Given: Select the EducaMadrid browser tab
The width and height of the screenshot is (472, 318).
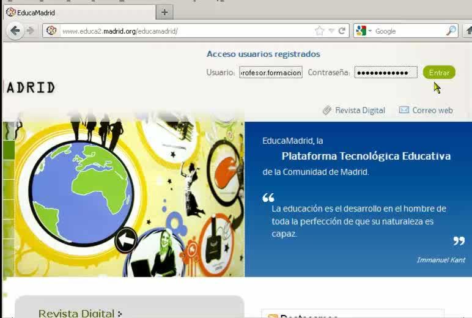Looking at the screenshot, I should click(x=79, y=12).
